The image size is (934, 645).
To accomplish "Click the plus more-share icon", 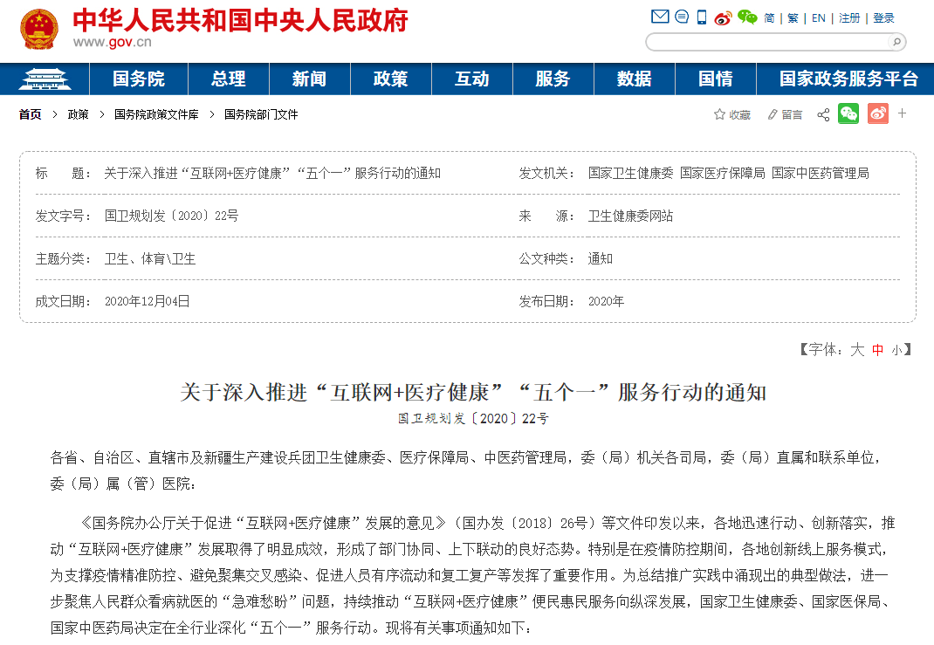I will pyautogui.click(x=902, y=113).
